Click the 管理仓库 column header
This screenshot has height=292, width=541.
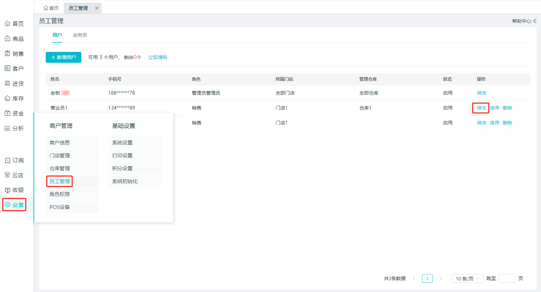[x=368, y=79]
